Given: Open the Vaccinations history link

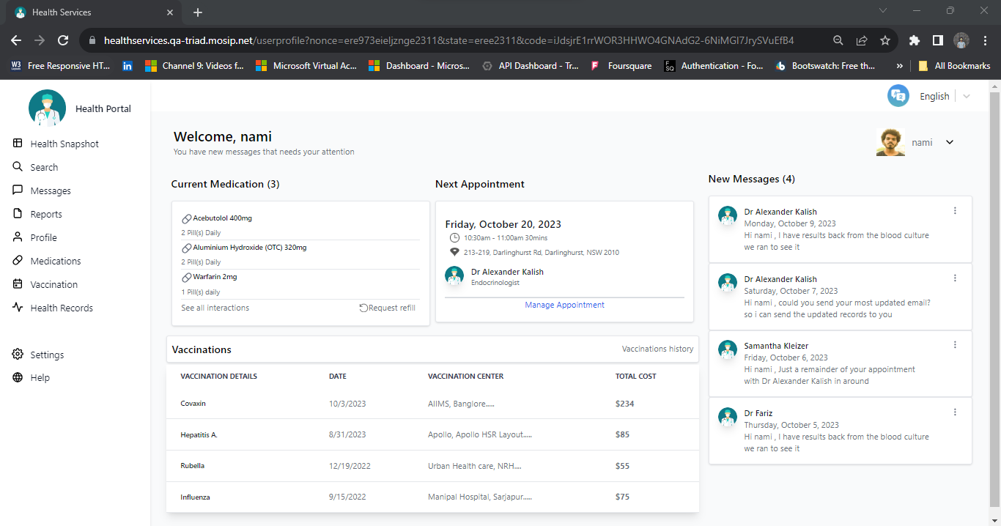Looking at the screenshot, I should click(x=657, y=349).
